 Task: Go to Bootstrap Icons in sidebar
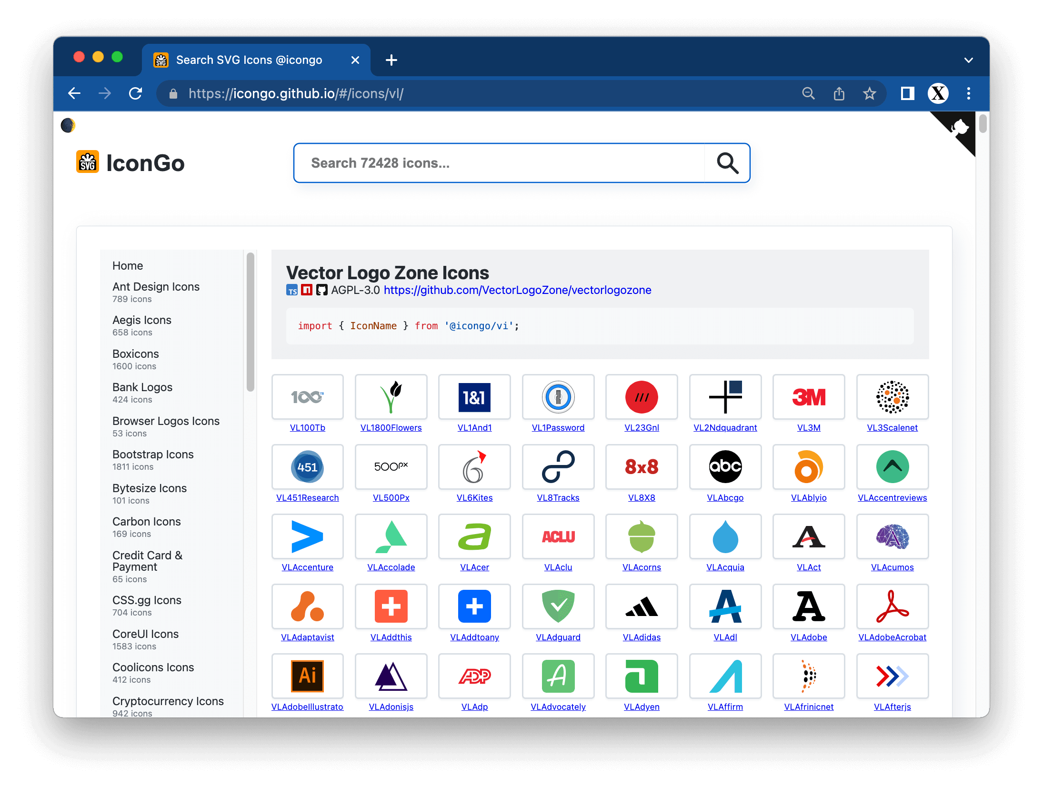click(x=153, y=455)
